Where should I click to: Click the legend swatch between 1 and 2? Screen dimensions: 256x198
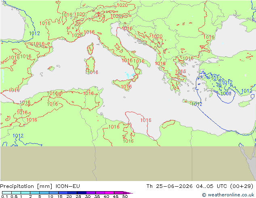pyautogui.click(x=25, y=193)
